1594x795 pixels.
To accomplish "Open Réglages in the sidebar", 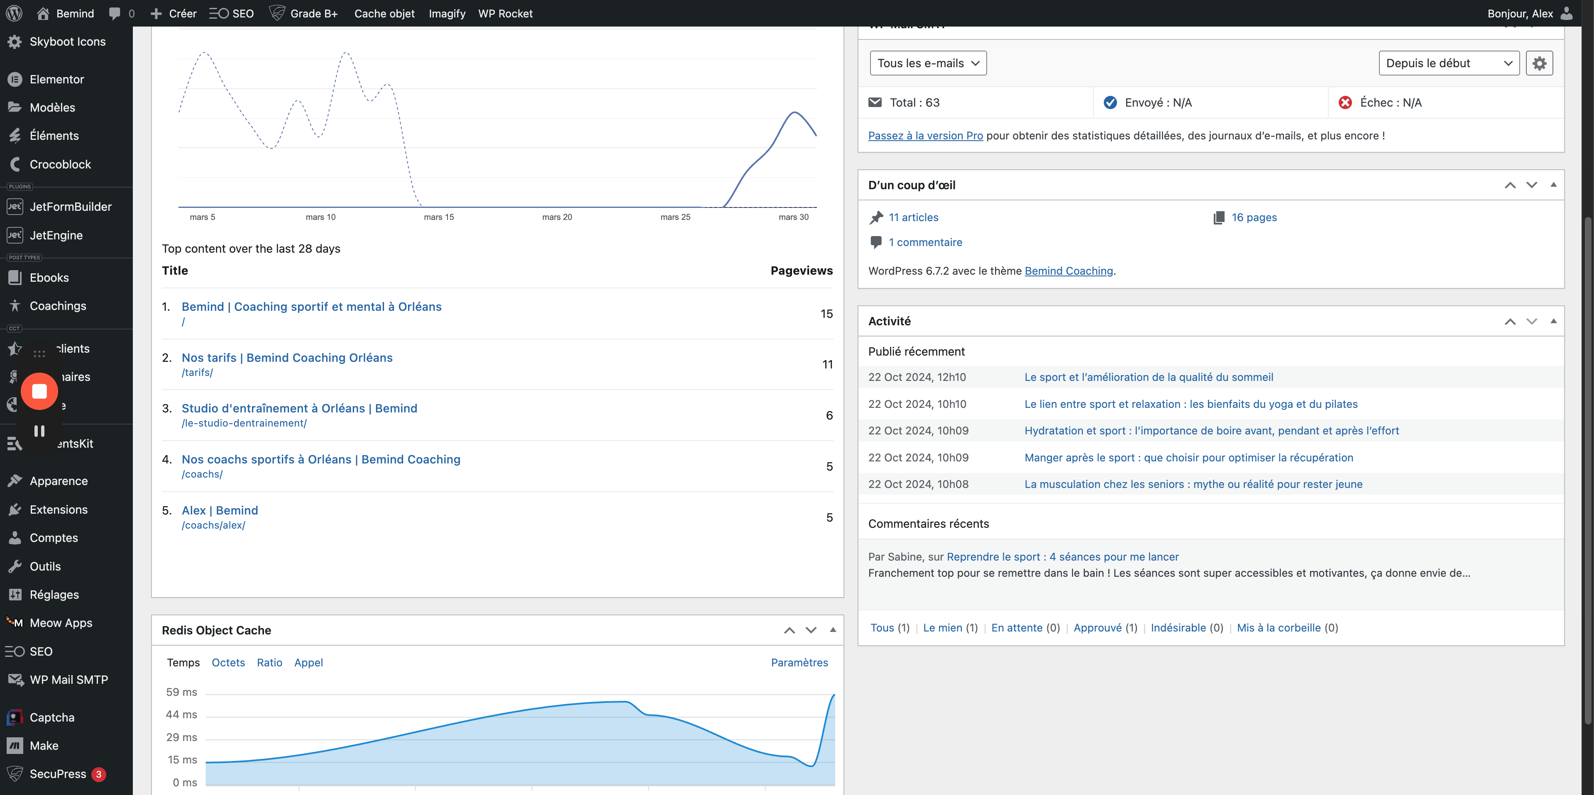I will point(66,595).
